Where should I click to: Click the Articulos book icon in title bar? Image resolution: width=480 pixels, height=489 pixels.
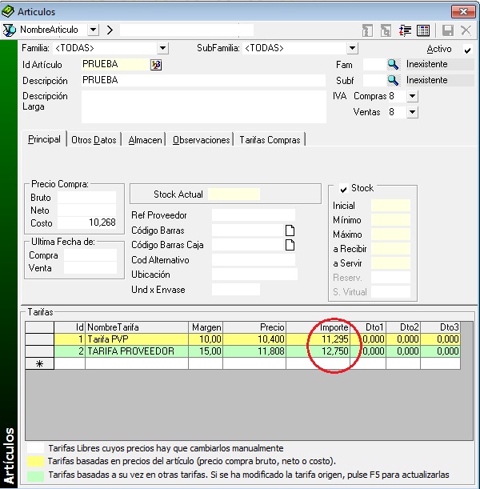point(8,11)
